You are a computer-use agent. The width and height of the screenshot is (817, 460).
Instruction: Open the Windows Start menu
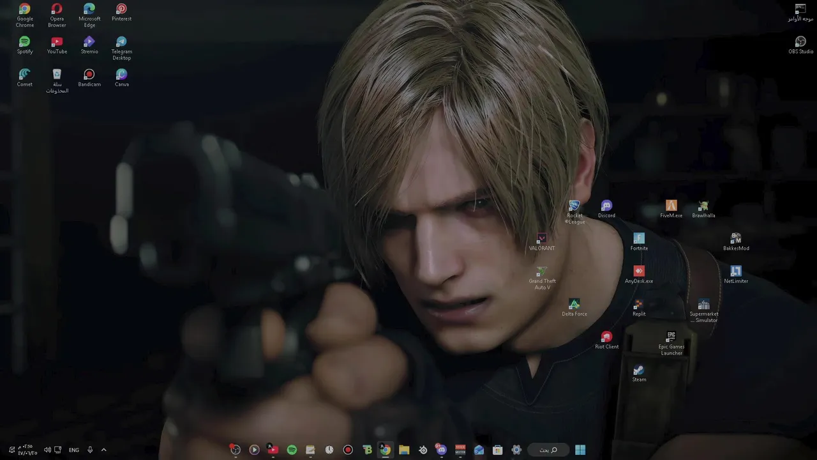click(x=580, y=450)
